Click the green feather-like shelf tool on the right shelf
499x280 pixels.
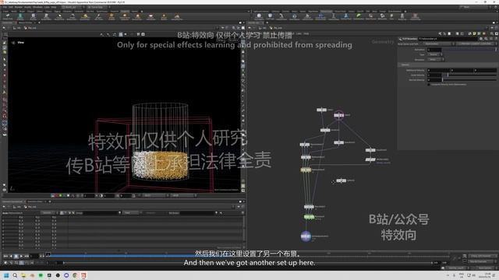tap(359, 16)
